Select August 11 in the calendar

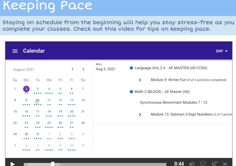click(x=49, y=100)
